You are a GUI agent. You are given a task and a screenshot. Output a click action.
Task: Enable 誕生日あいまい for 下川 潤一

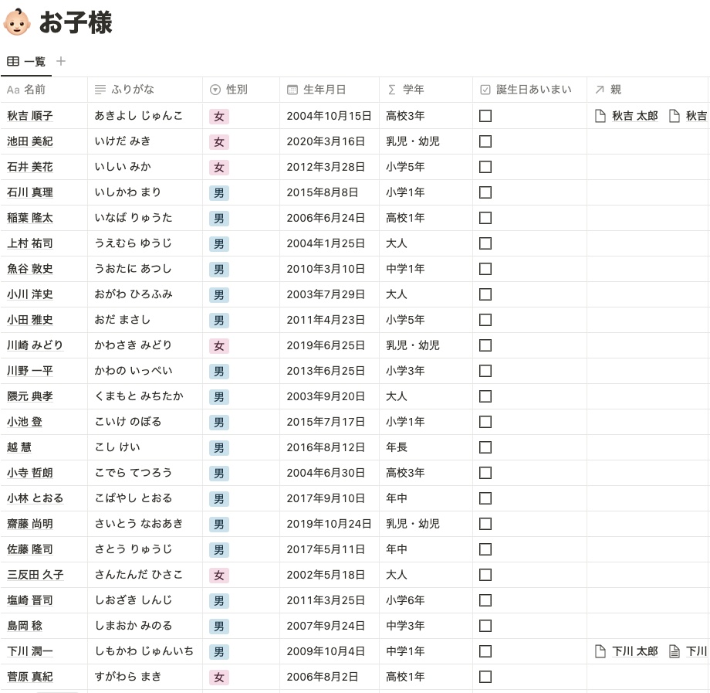click(x=485, y=651)
